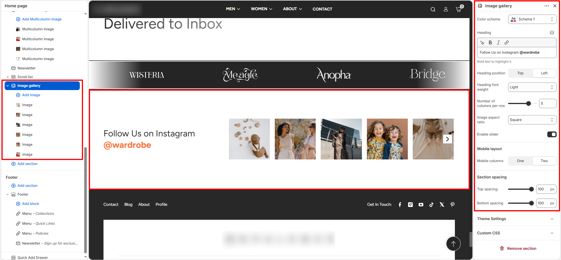561x260 pixels.
Task: Click the children photo gallery thumbnail
Action: (387, 139)
